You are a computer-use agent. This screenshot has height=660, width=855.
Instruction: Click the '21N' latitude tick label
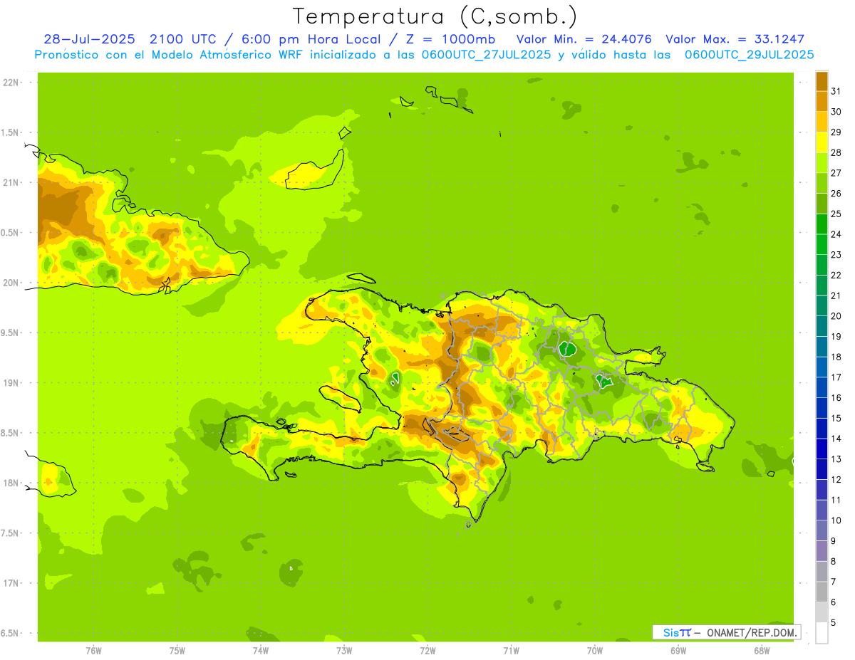click(10, 183)
